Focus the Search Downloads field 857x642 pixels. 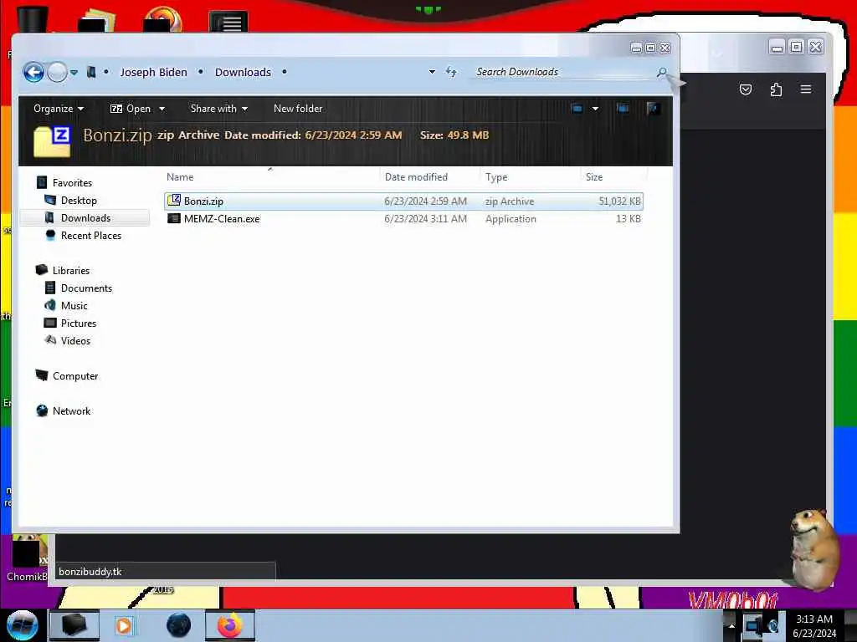[x=563, y=72]
